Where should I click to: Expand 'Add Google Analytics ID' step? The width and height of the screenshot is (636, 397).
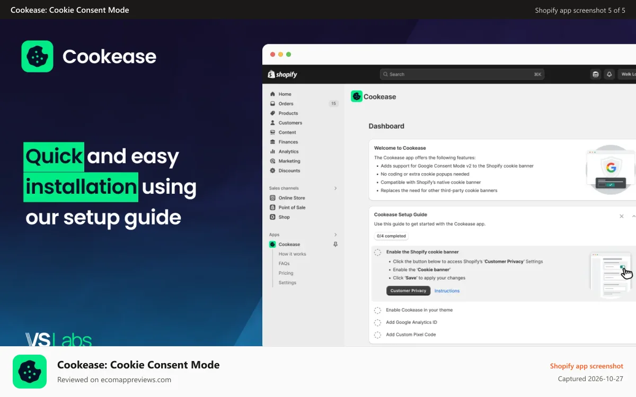(x=411, y=322)
